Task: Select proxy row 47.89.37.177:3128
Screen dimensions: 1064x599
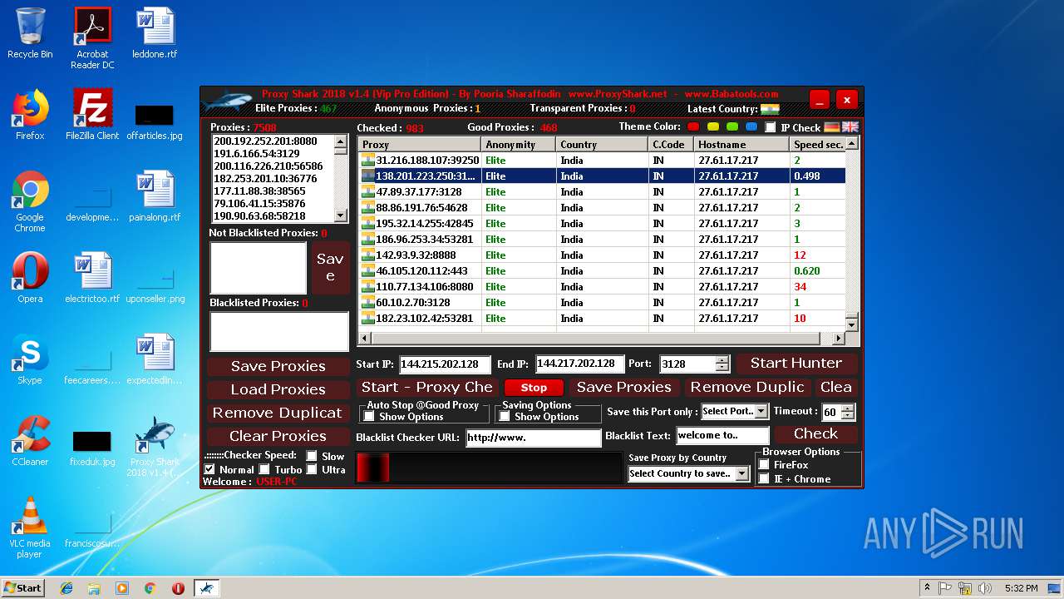Action: pyautogui.click(x=602, y=191)
